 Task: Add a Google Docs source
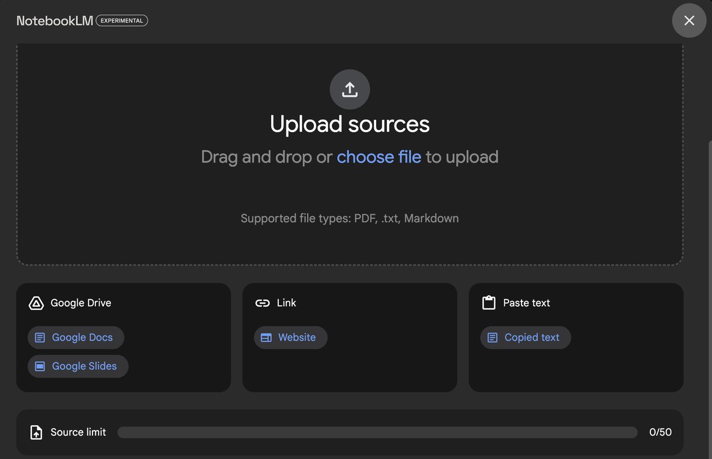[x=76, y=337]
